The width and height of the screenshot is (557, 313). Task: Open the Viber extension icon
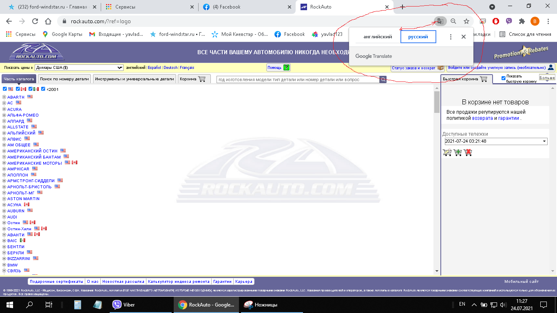tap(509, 21)
